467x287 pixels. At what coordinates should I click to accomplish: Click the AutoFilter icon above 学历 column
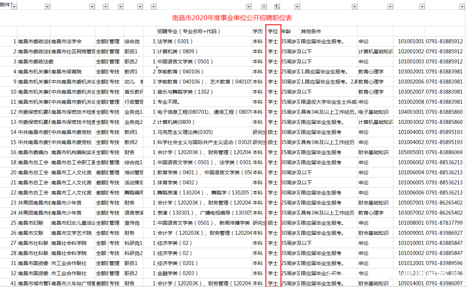coord(263,6)
